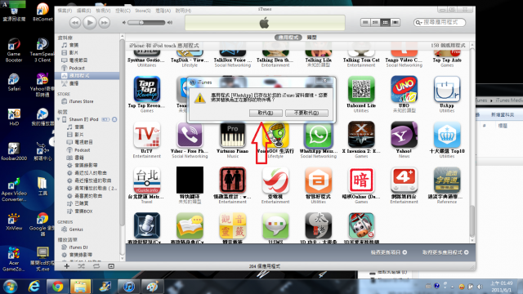
Task: Click the Next track fast-forward button
Action: click(104, 23)
